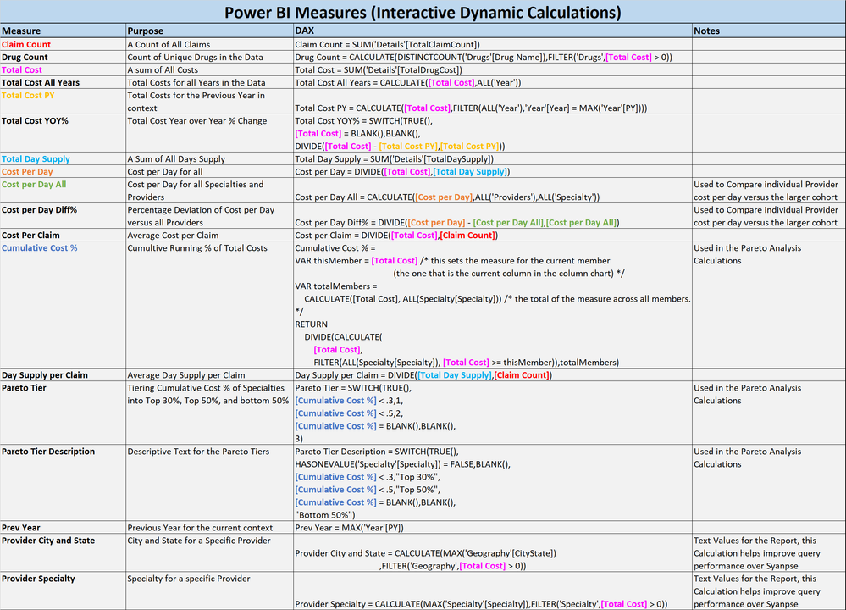Click the "Specialty for a specific Provider" cell
This screenshot has height=610, width=846.
coord(210,591)
